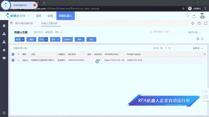This screenshot has width=209, height=117.
Task: Open the 20条/页 page size dropdown
Action: click(198, 48)
